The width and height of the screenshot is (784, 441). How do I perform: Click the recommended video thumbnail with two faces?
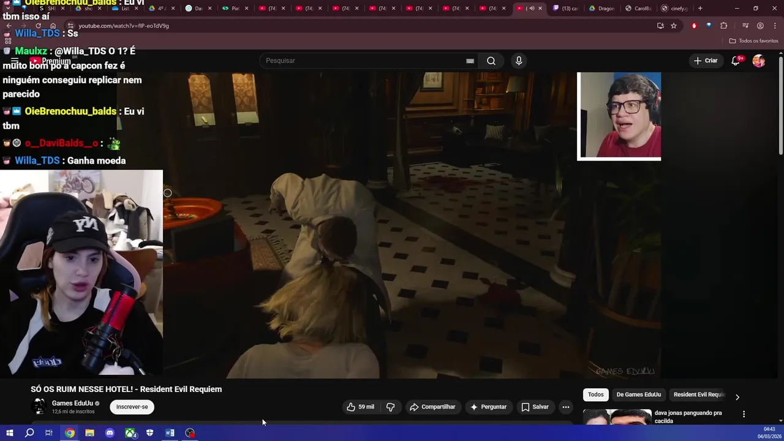617,417
